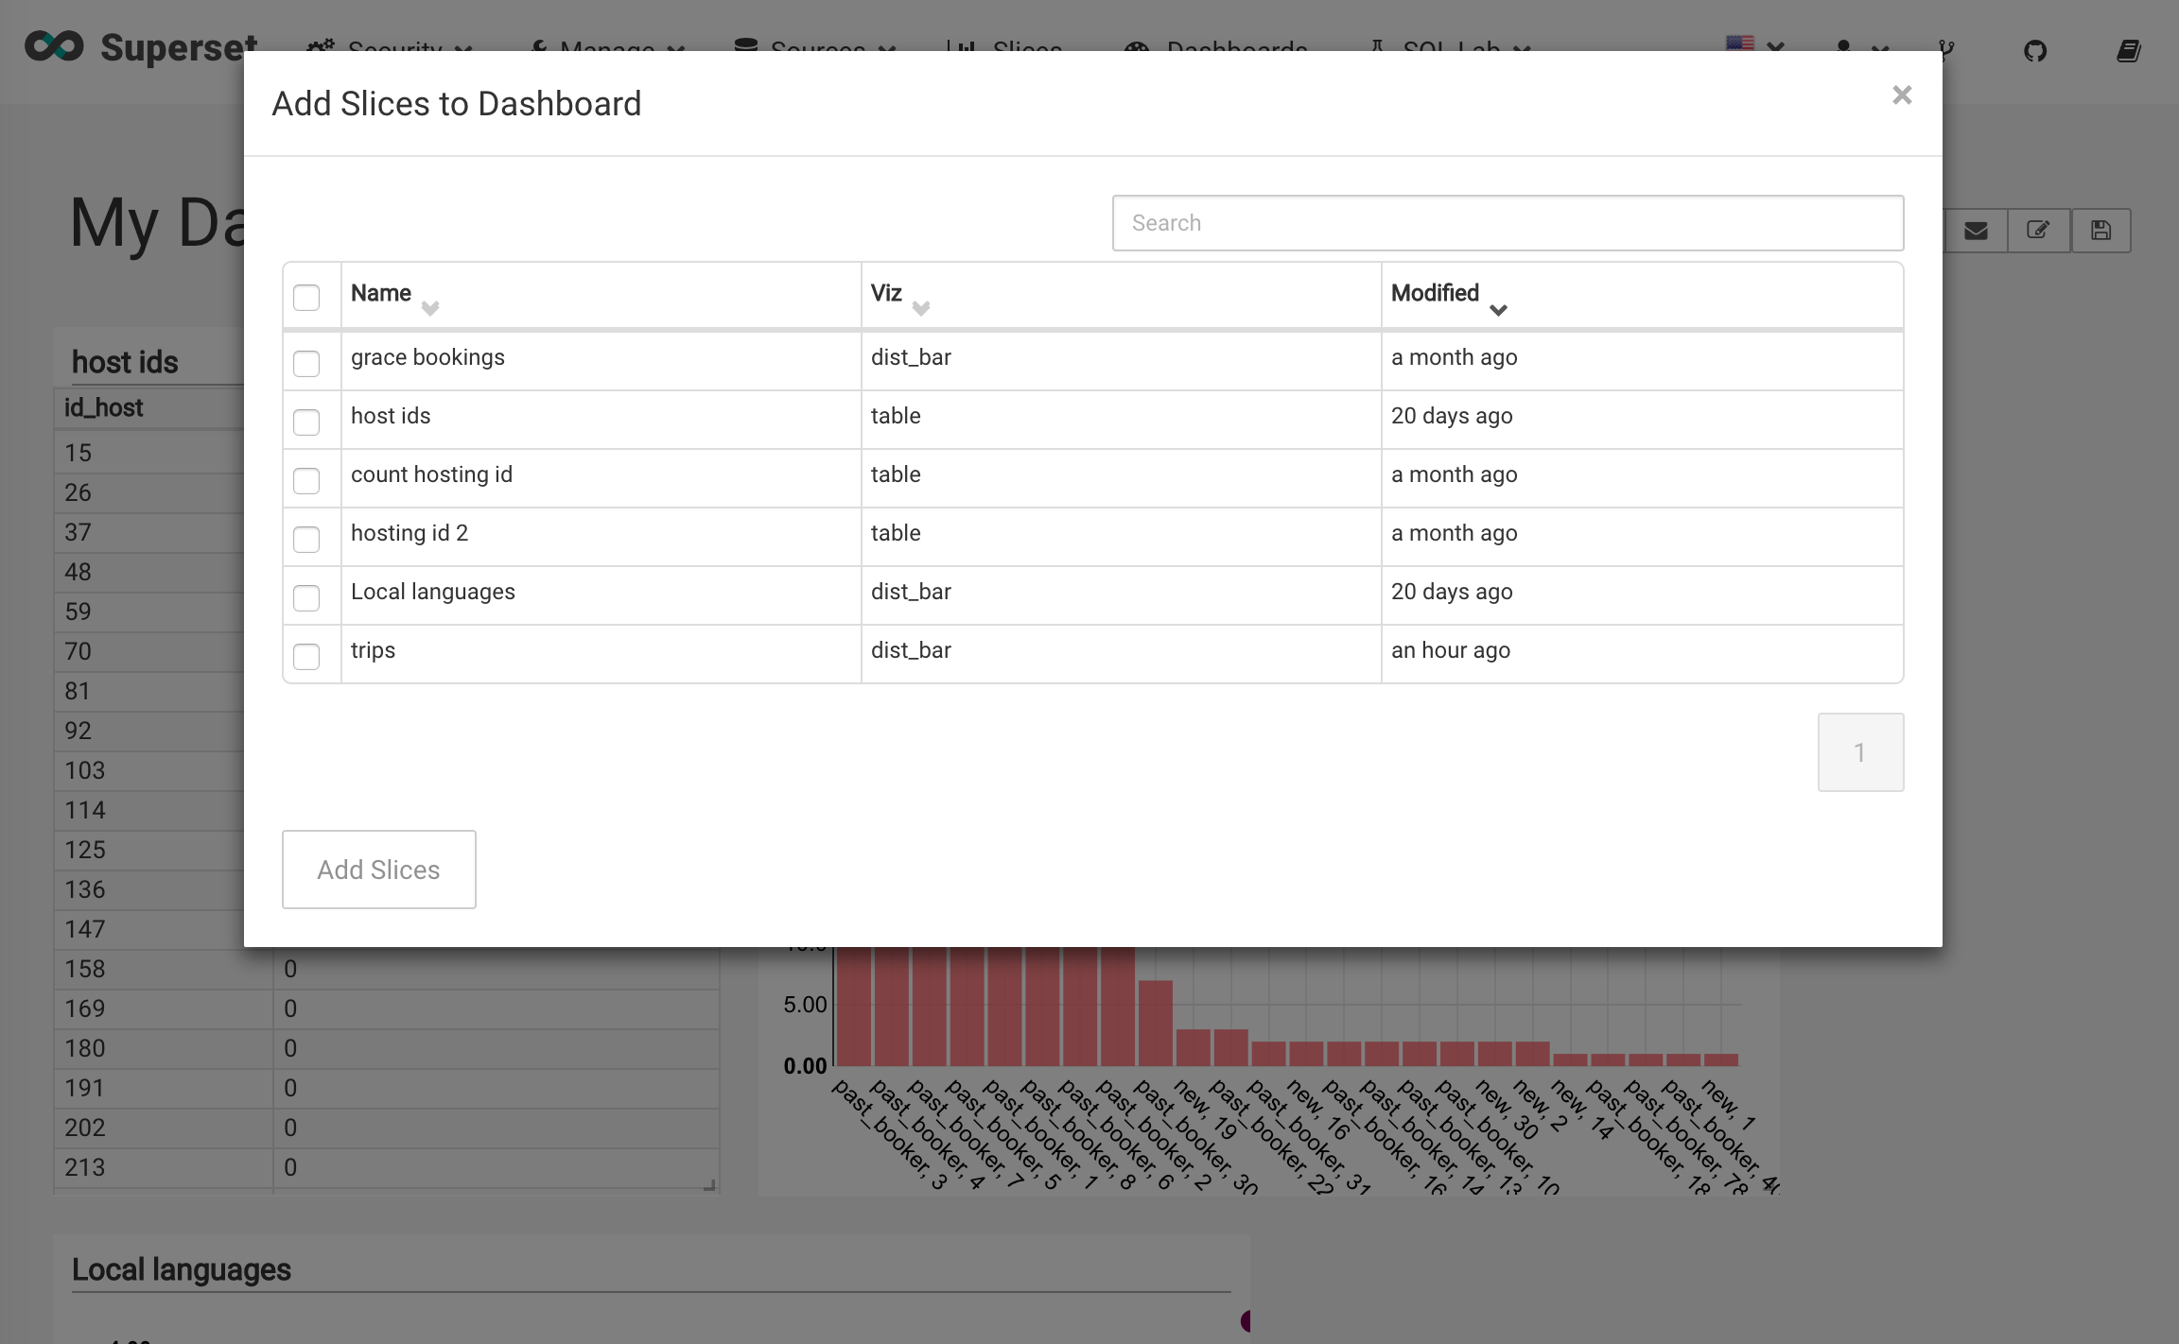
Task: Open the Security dropdown menu
Action: pos(391,51)
